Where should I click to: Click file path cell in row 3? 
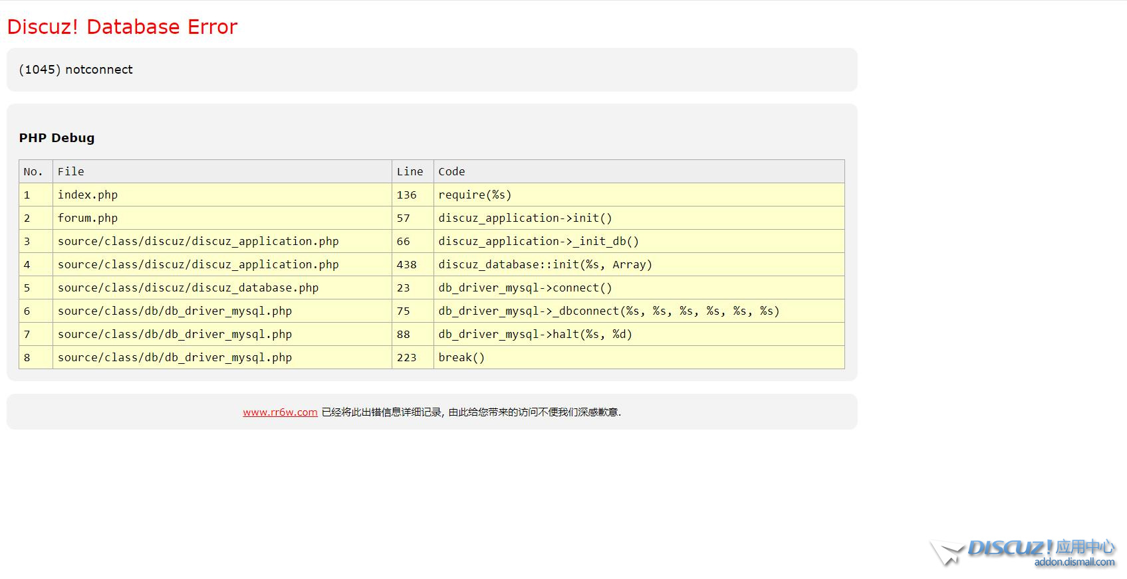[222, 241]
